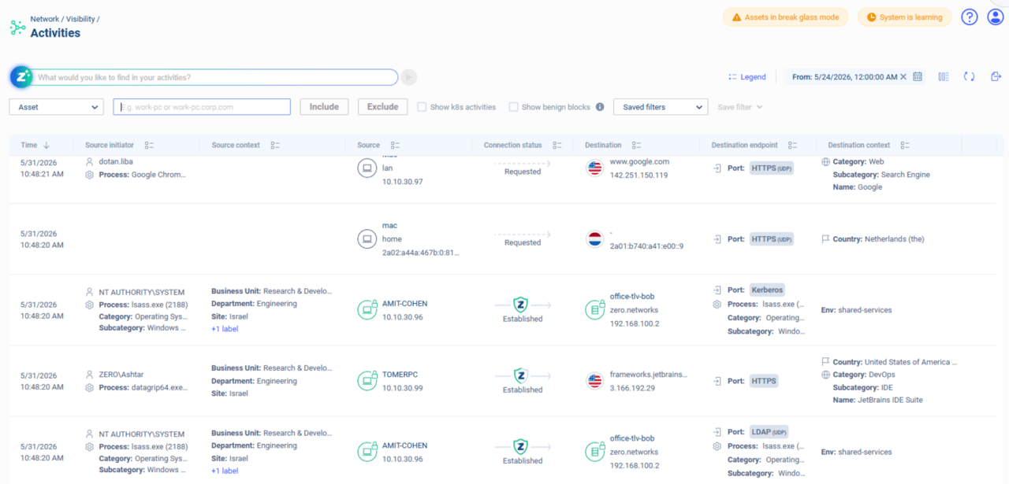Image resolution: width=1009 pixels, height=484 pixels.
Task: Click the AI assistant Z icon
Action: tap(21, 76)
